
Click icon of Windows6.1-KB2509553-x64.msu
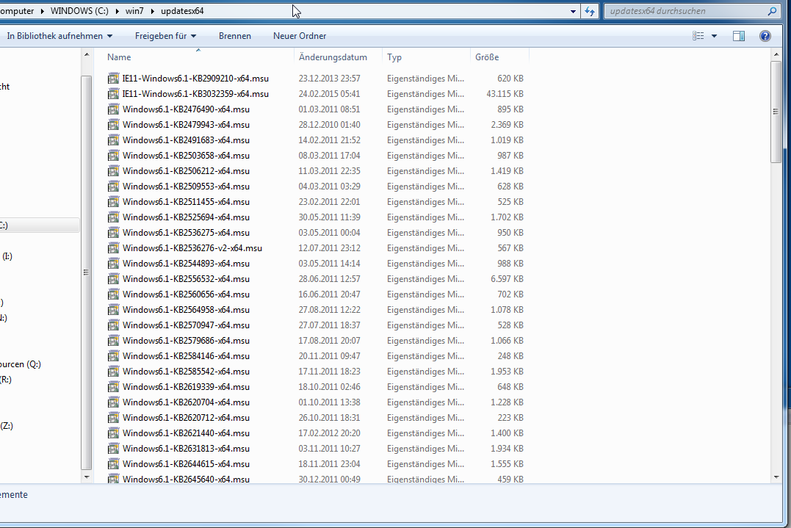pyautogui.click(x=114, y=187)
